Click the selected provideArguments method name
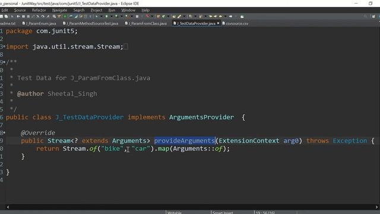Screen dimensions: 380x214 (x=185, y=141)
